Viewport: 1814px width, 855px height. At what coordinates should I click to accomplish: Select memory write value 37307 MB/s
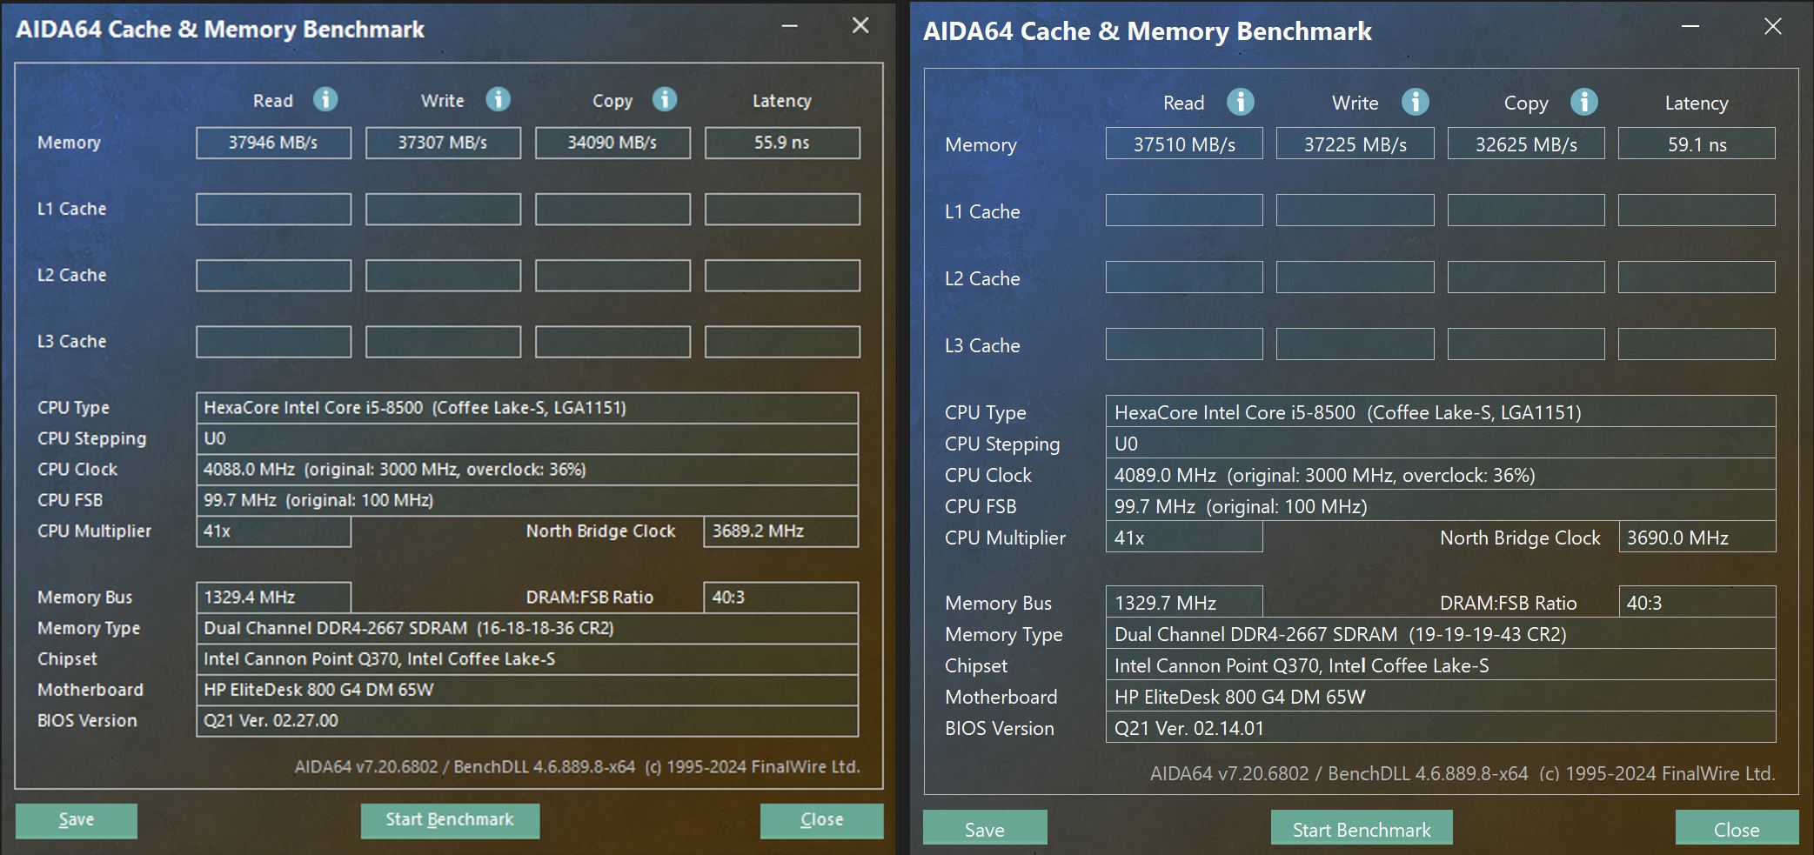tap(443, 143)
